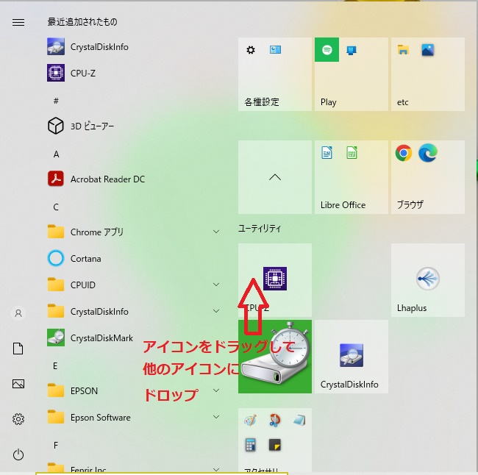Click Edge icon in ブラウザ folder
478x475 pixels.
428,153
